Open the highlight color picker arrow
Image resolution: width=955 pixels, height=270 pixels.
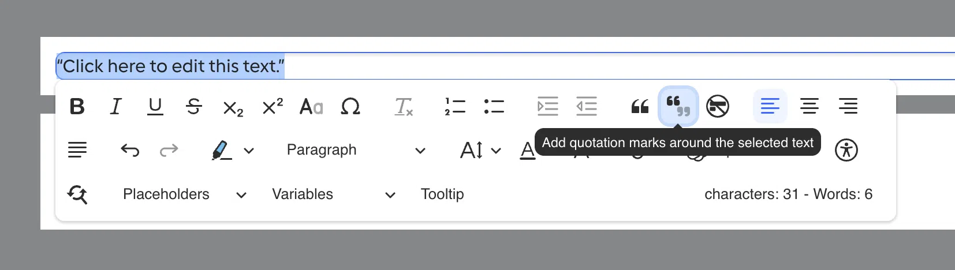point(249,151)
